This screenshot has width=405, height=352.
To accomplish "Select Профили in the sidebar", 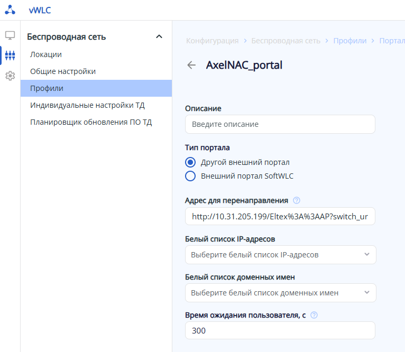I will pyautogui.click(x=47, y=88).
